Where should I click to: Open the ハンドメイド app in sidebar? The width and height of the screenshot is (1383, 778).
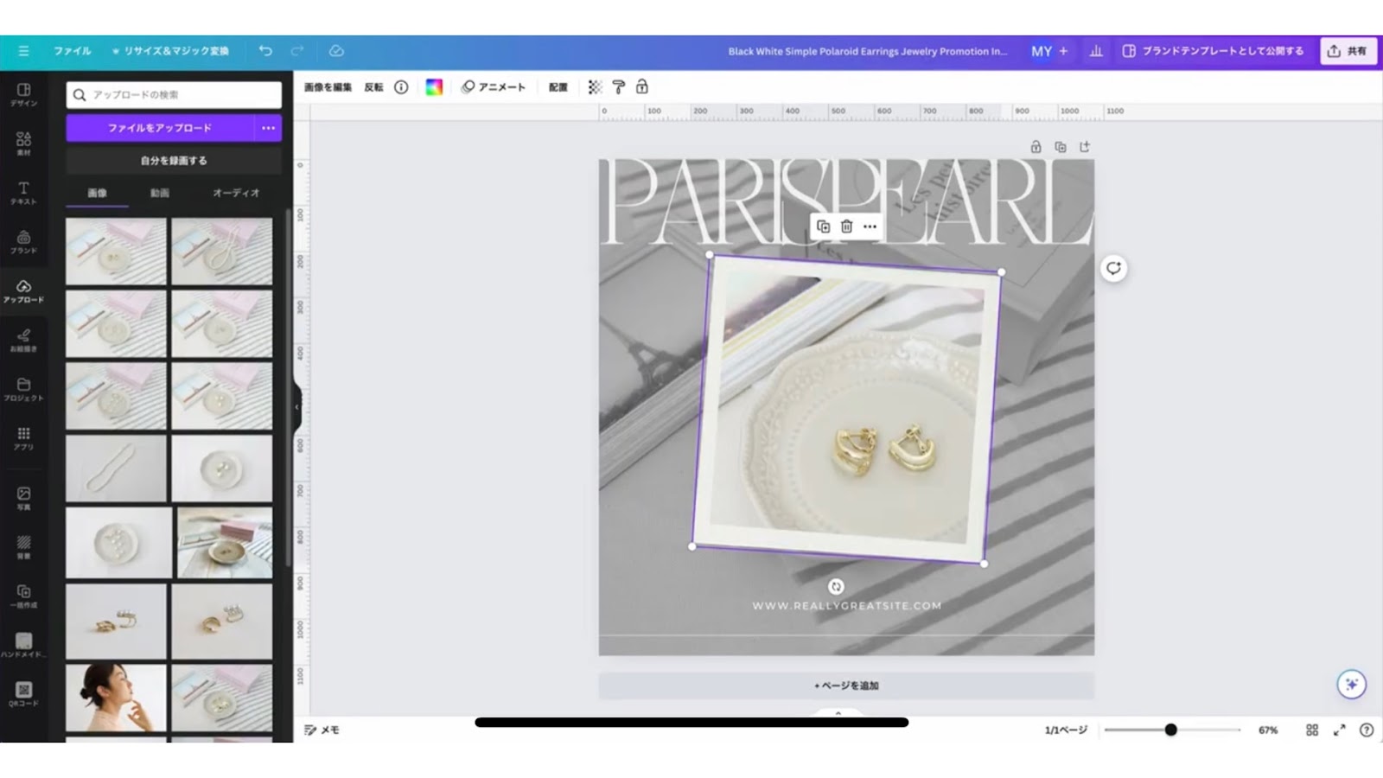pos(23,646)
